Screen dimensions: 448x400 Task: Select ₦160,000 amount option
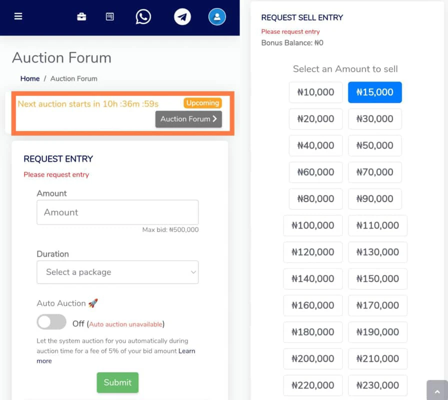pyautogui.click(x=313, y=305)
